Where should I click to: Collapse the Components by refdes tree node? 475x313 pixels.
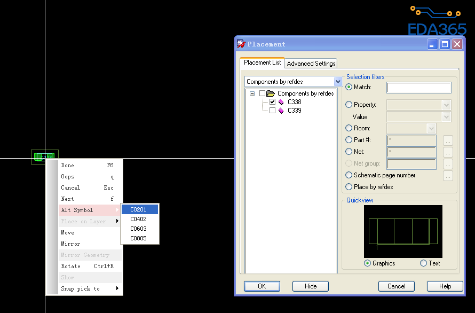click(252, 93)
